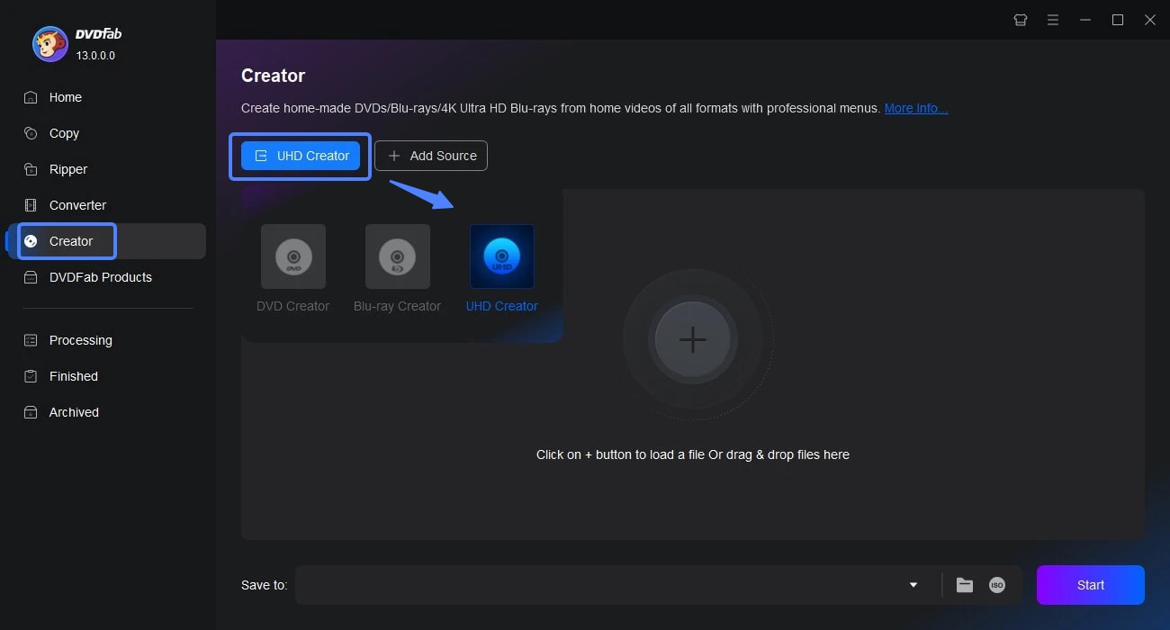This screenshot has width=1170, height=630.
Task: Click the More Info link
Action: 915,107
